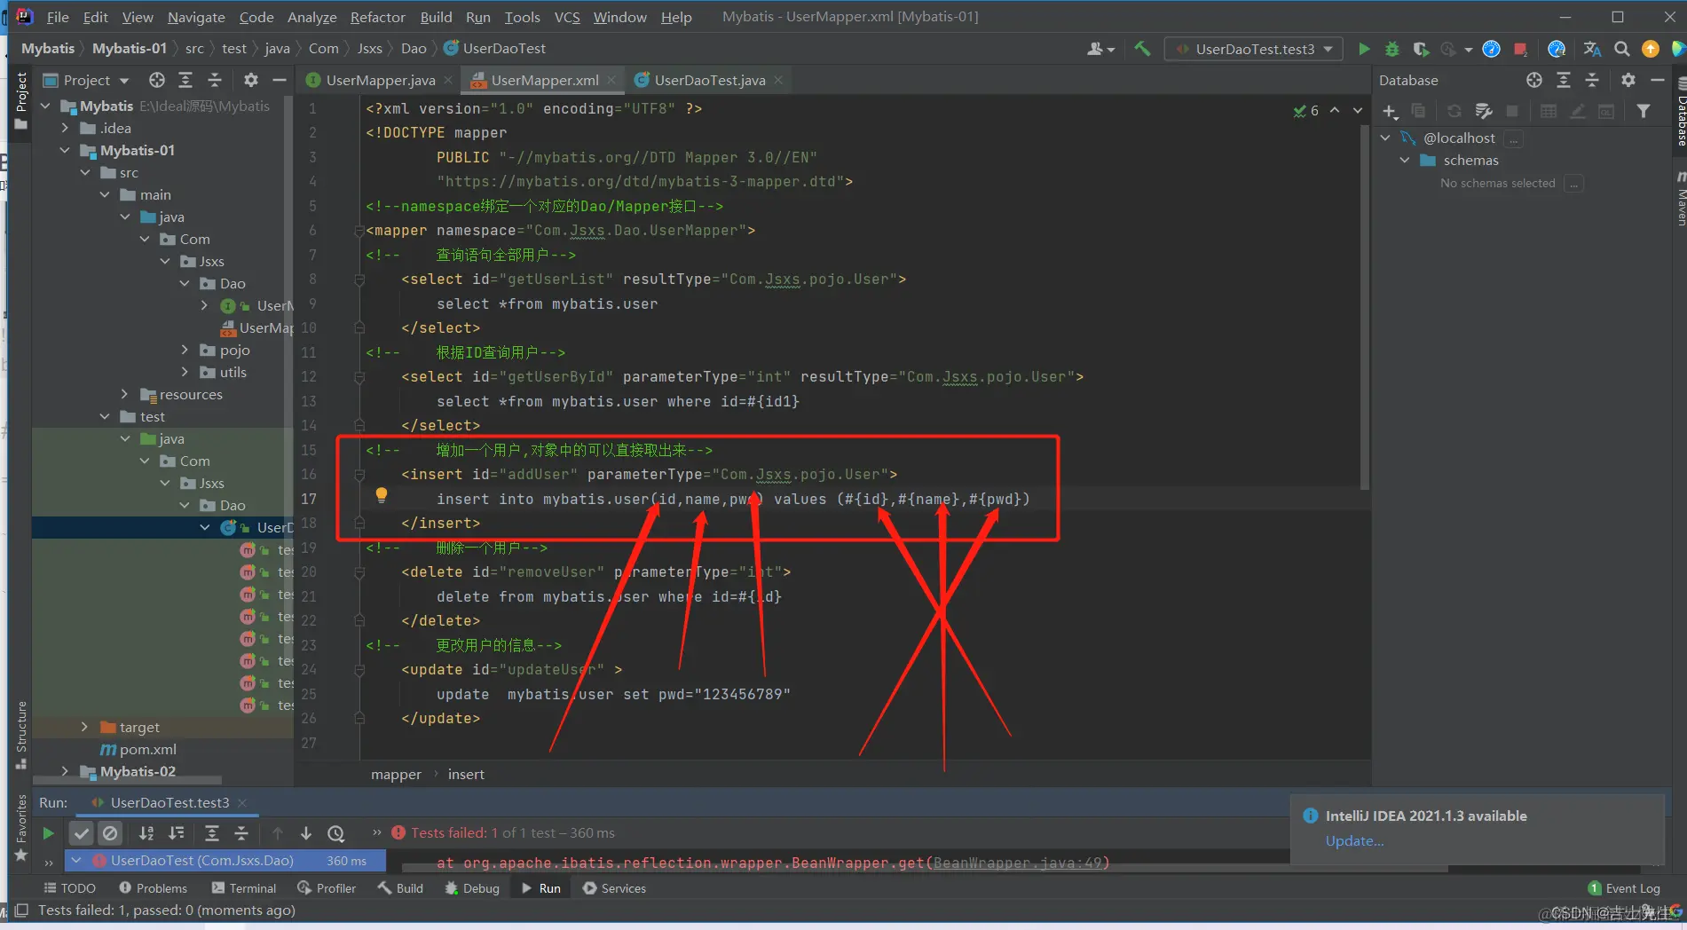Open the Refactor menu

coord(377,17)
